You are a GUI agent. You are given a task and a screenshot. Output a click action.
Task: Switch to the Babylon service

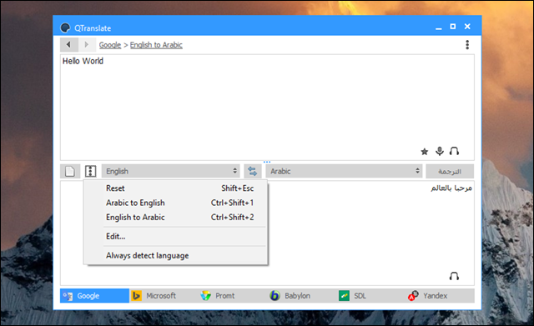[302, 296]
